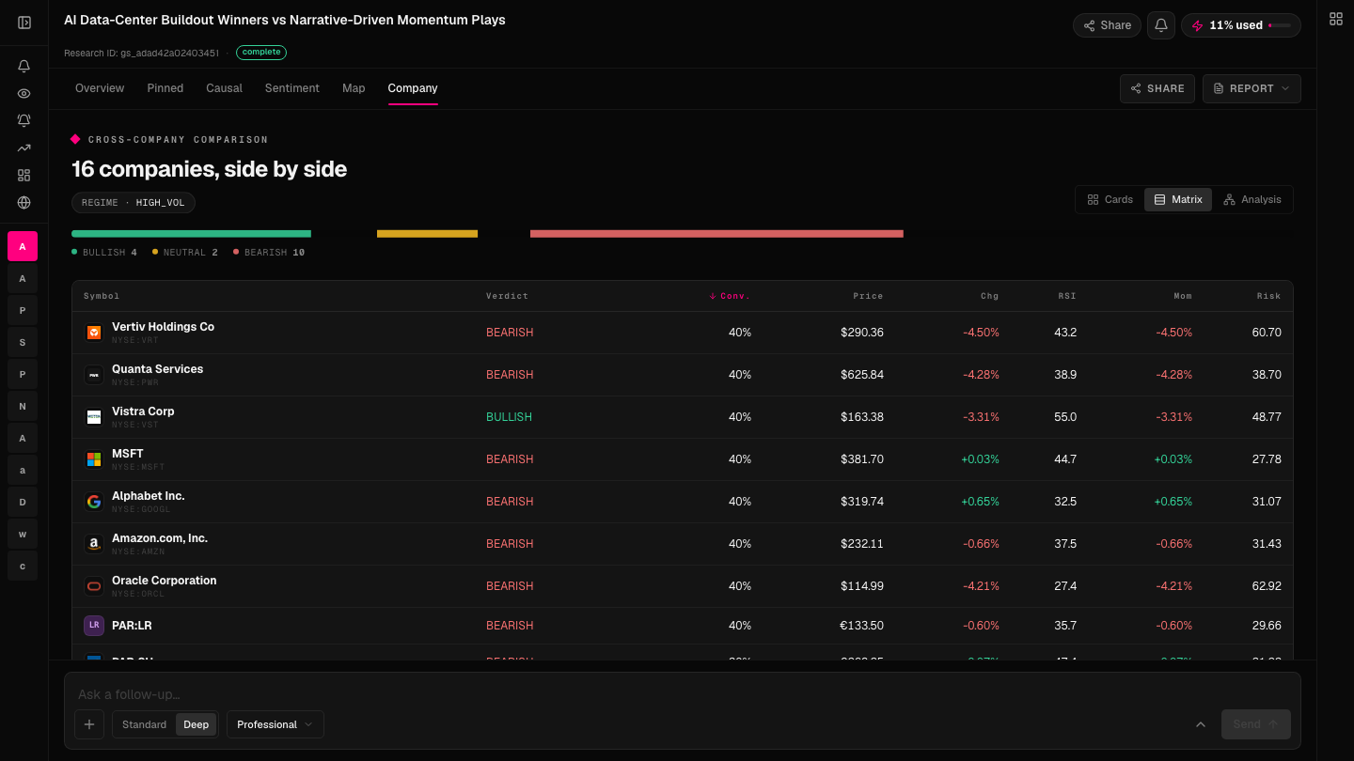This screenshot has height=761, width=1354.
Task: Toggle the sidebar panel icon
Action: [x=24, y=23]
